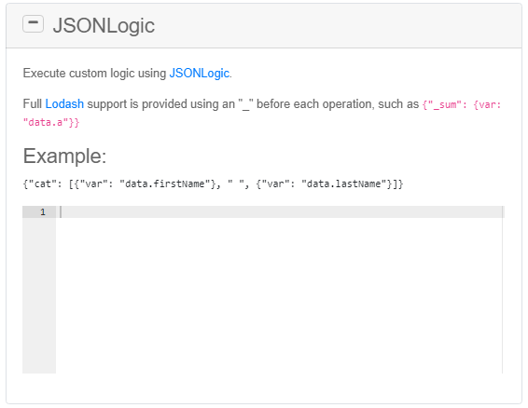Click line number 1 in editor gutter
This screenshot has width=528, height=408.
click(x=43, y=211)
